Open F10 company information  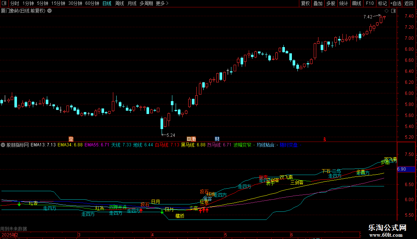(370, 3)
